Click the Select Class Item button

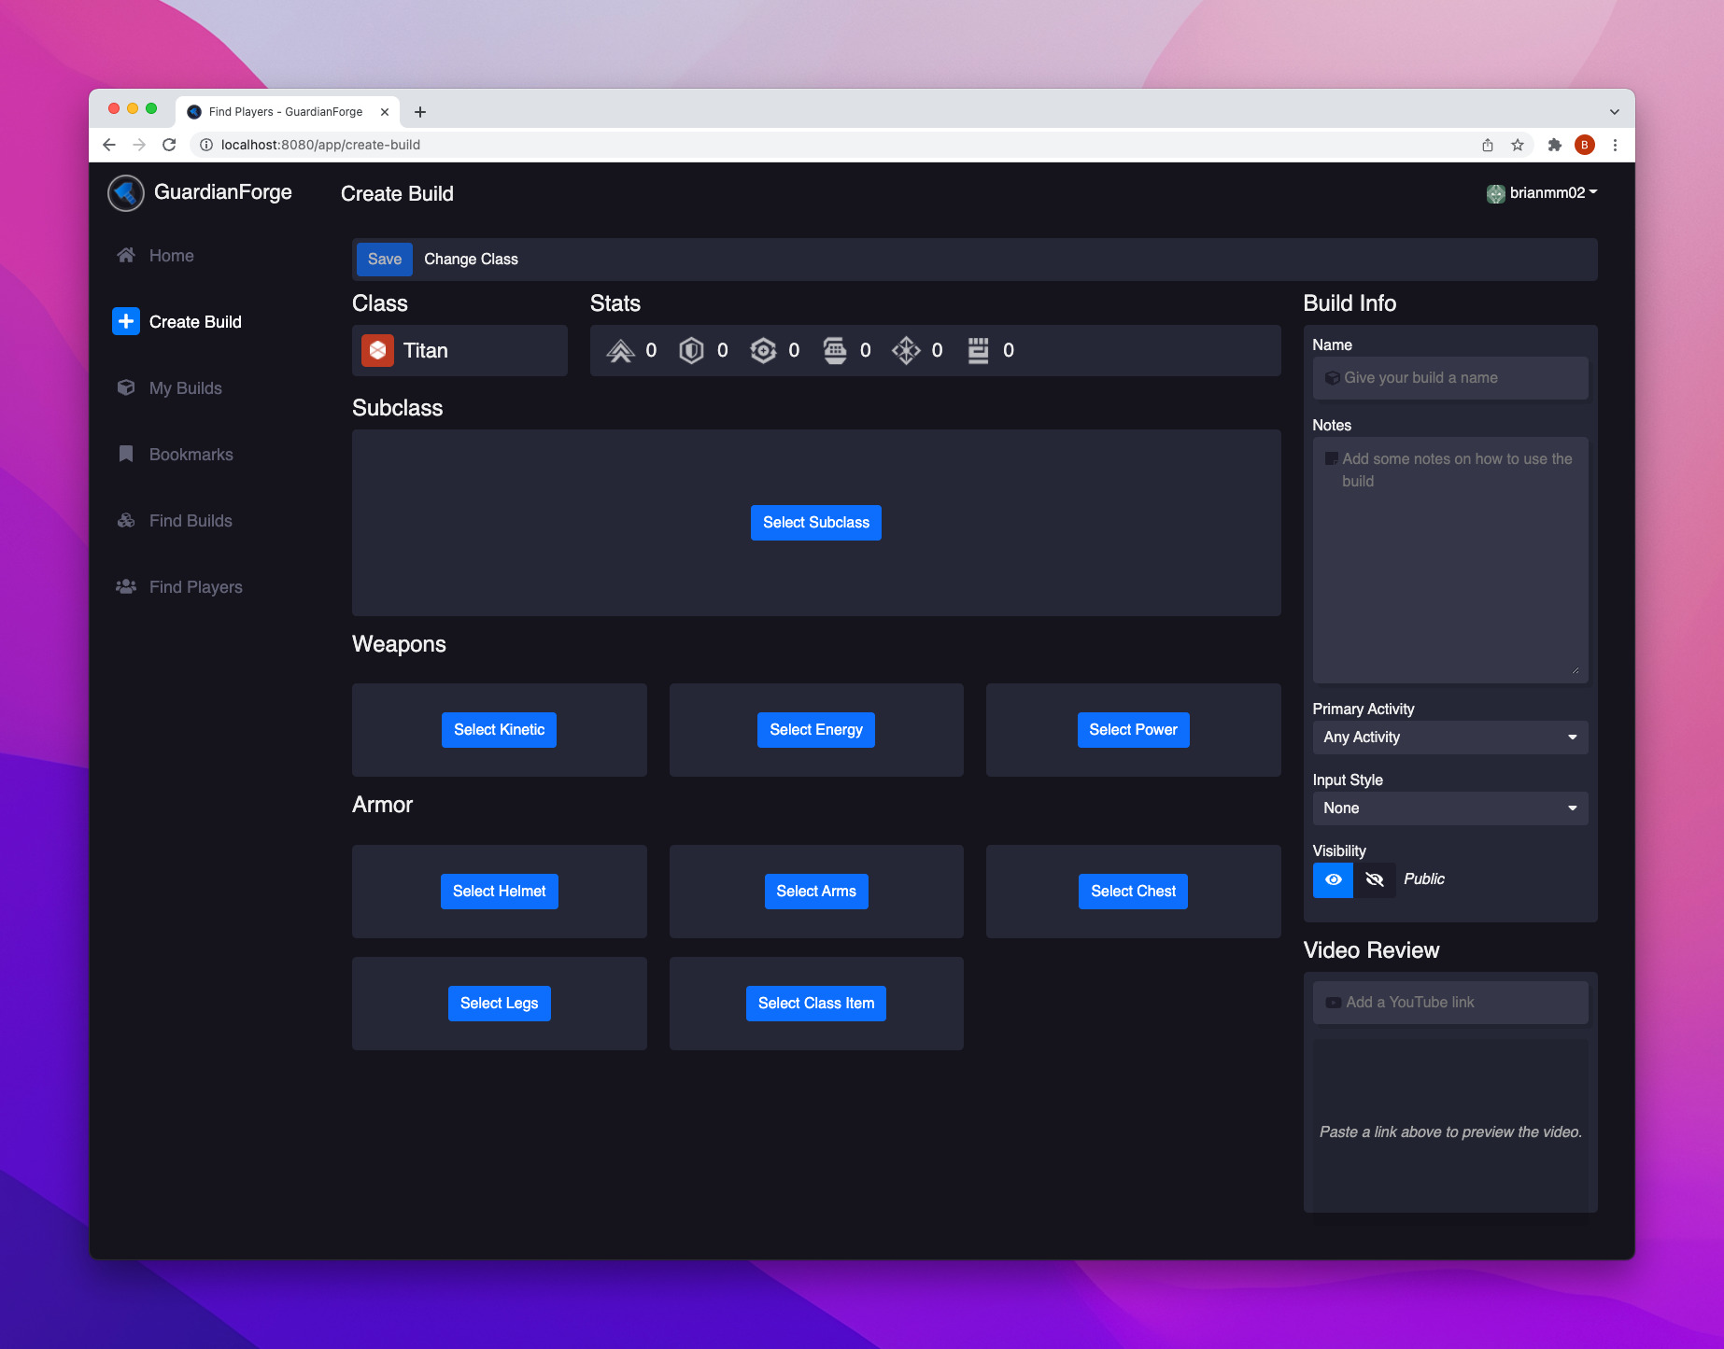pyautogui.click(x=816, y=1004)
